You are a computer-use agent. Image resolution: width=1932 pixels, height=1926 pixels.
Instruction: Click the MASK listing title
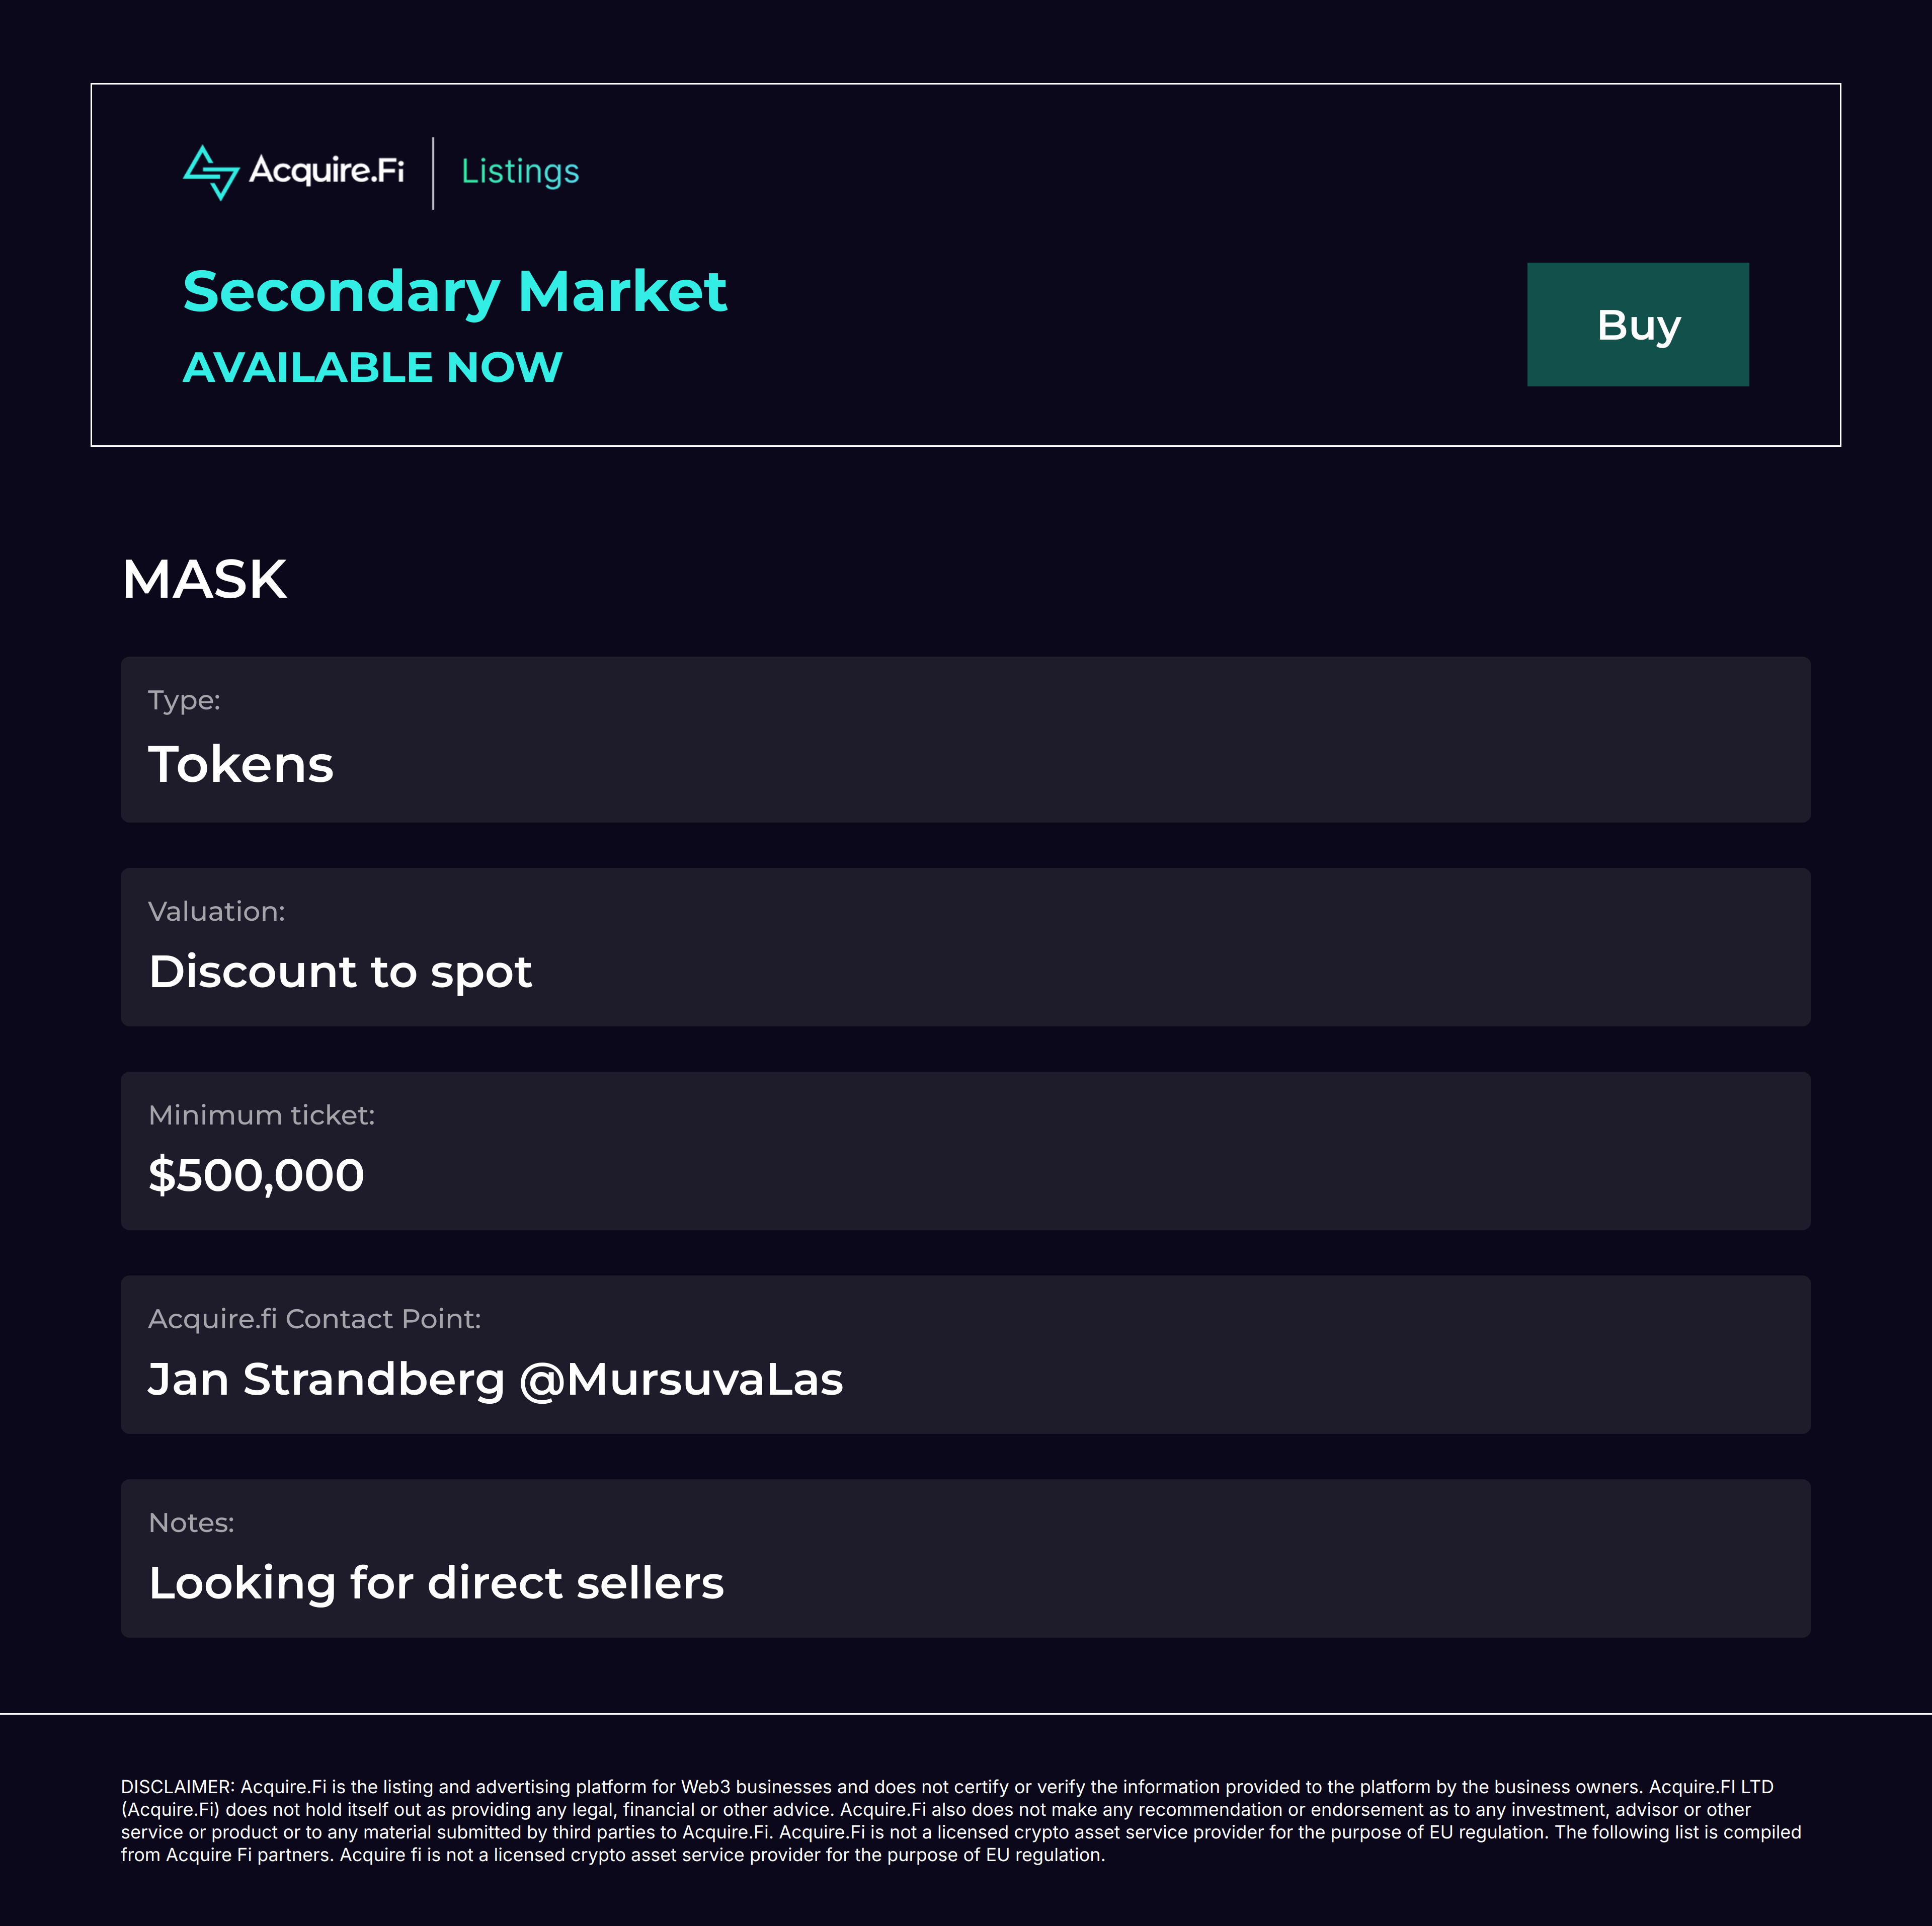pos(204,580)
